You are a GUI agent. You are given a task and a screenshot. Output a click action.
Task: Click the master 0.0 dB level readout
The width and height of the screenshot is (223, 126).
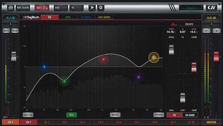211,18
